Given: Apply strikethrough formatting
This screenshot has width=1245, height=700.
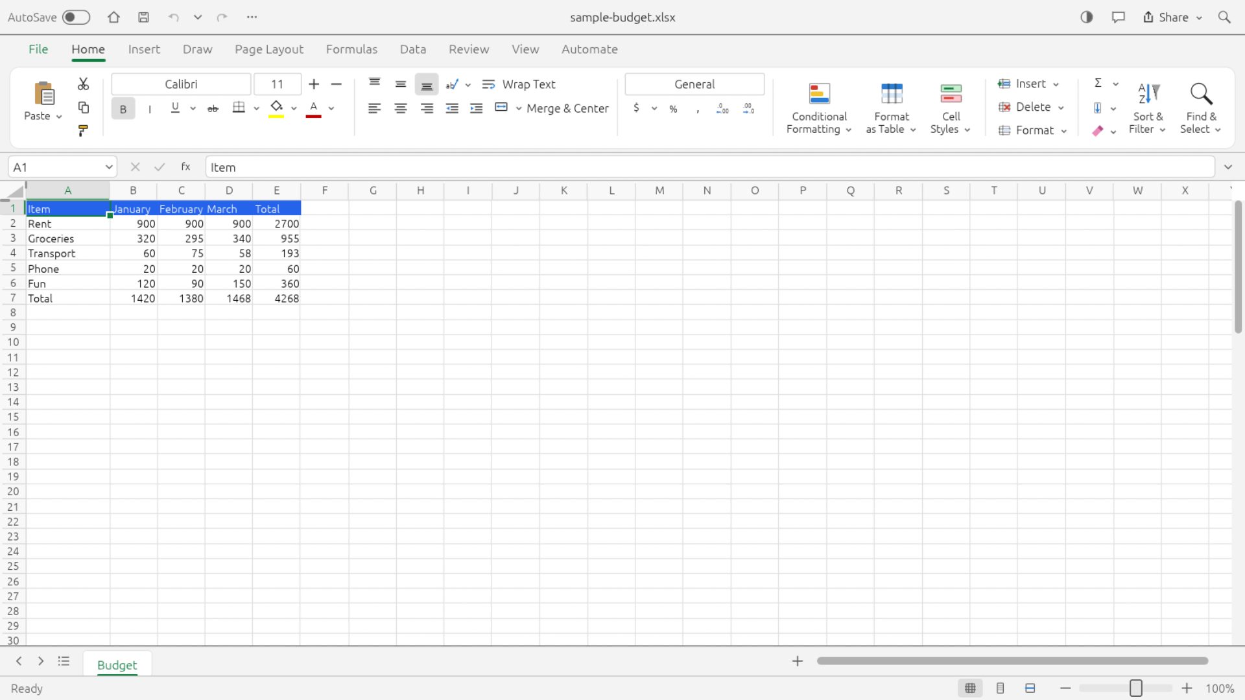Looking at the screenshot, I should (x=213, y=108).
